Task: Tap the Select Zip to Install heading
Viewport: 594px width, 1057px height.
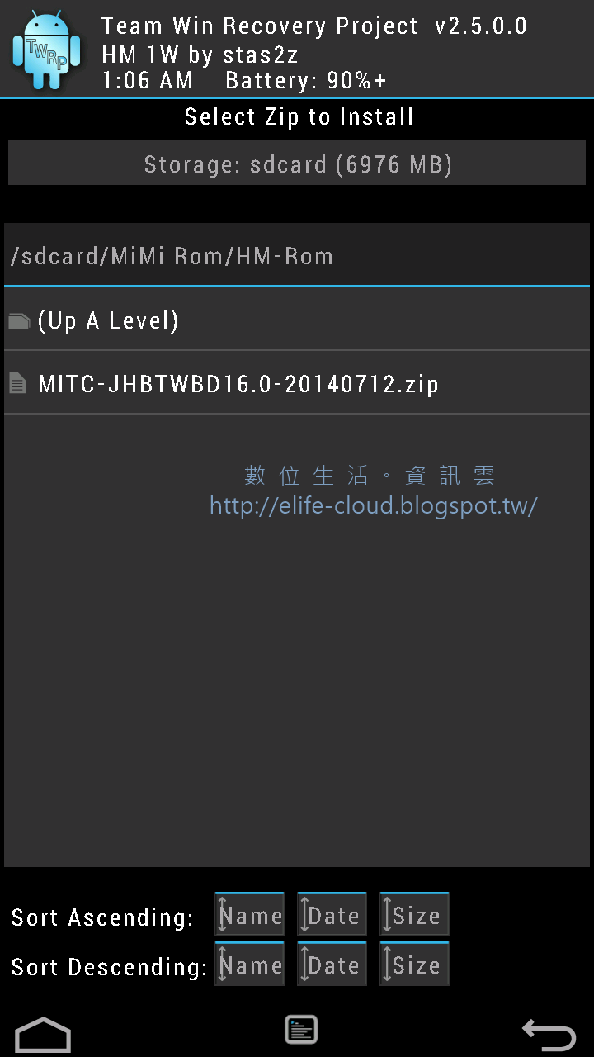Action: tap(299, 116)
